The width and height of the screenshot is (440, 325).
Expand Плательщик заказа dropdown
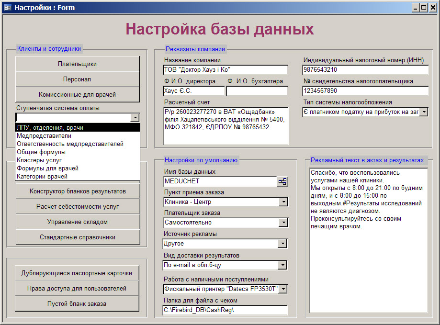pyautogui.click(x=283, y=223)
